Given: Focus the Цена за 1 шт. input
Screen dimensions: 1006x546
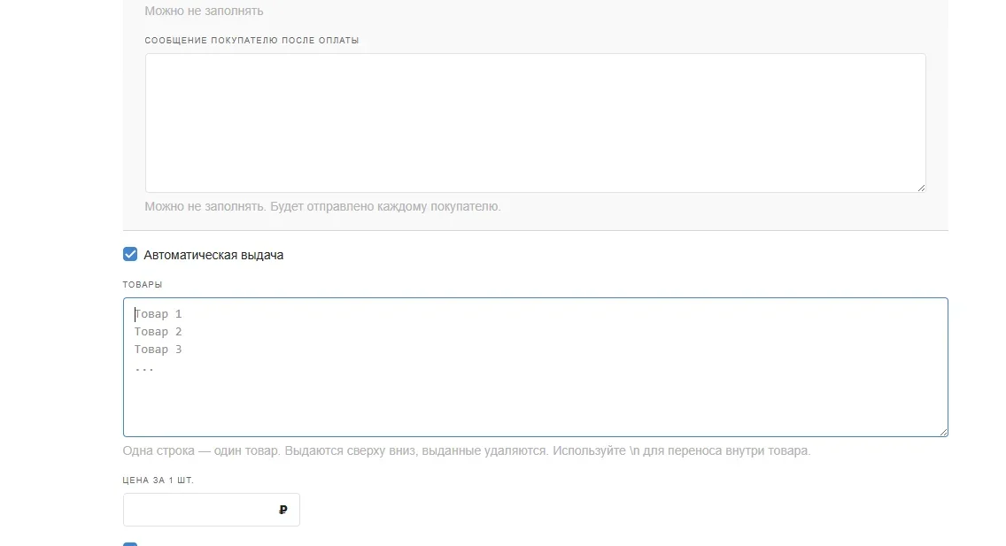Looking at the screenshot, I should [x=199, y=510].
